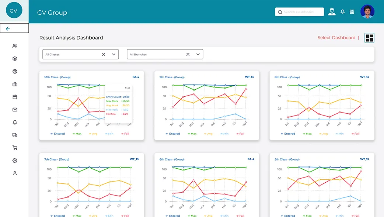The width and height of the screenshot is (384, 217).
Task: Click the Select Dashboard link
Action: (x=336, y=38)
